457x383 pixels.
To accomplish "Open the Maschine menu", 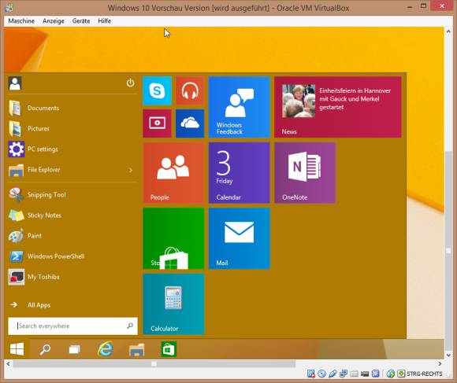I will pos(21,21).
